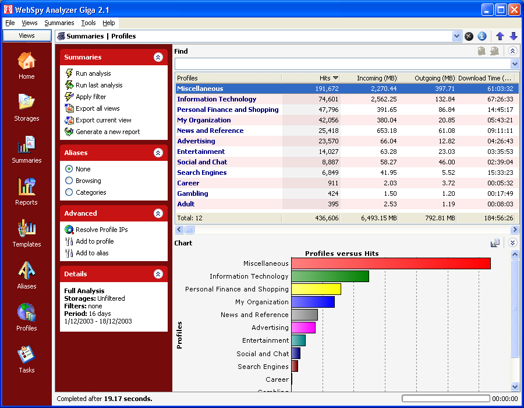524x408 pixels.
Task: Click the Apply filter link
Action: pos(91,97)
